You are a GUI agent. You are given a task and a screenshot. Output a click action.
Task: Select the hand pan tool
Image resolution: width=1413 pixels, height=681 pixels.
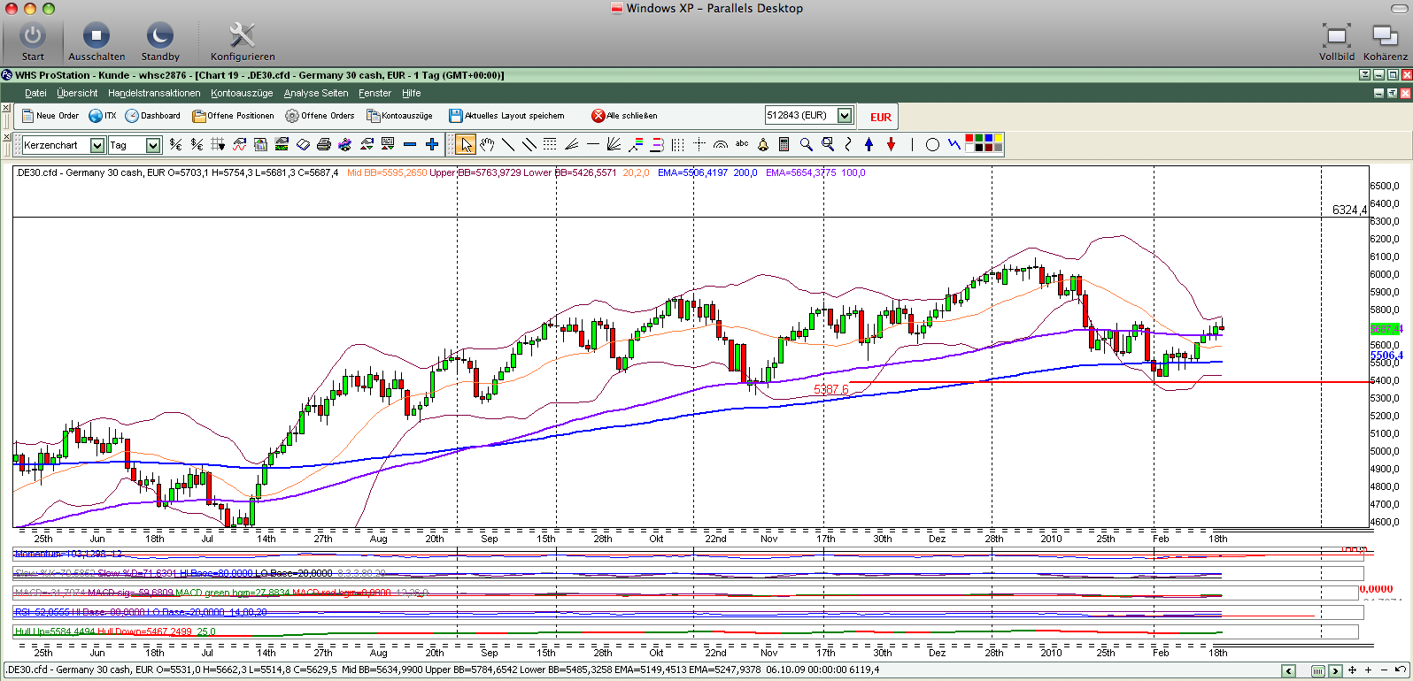point(487,144)
